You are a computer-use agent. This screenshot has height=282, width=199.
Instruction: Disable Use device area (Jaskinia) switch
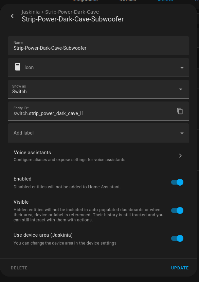click(x=177, y=238)
